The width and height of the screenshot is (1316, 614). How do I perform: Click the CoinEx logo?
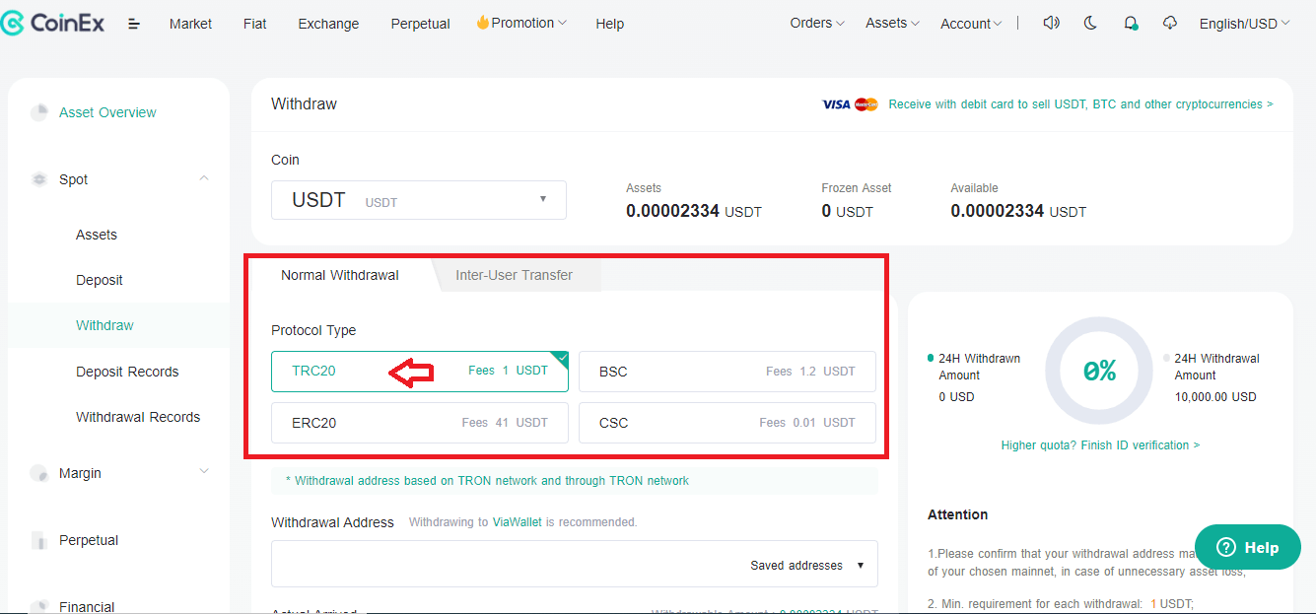[x=52, y=23]
